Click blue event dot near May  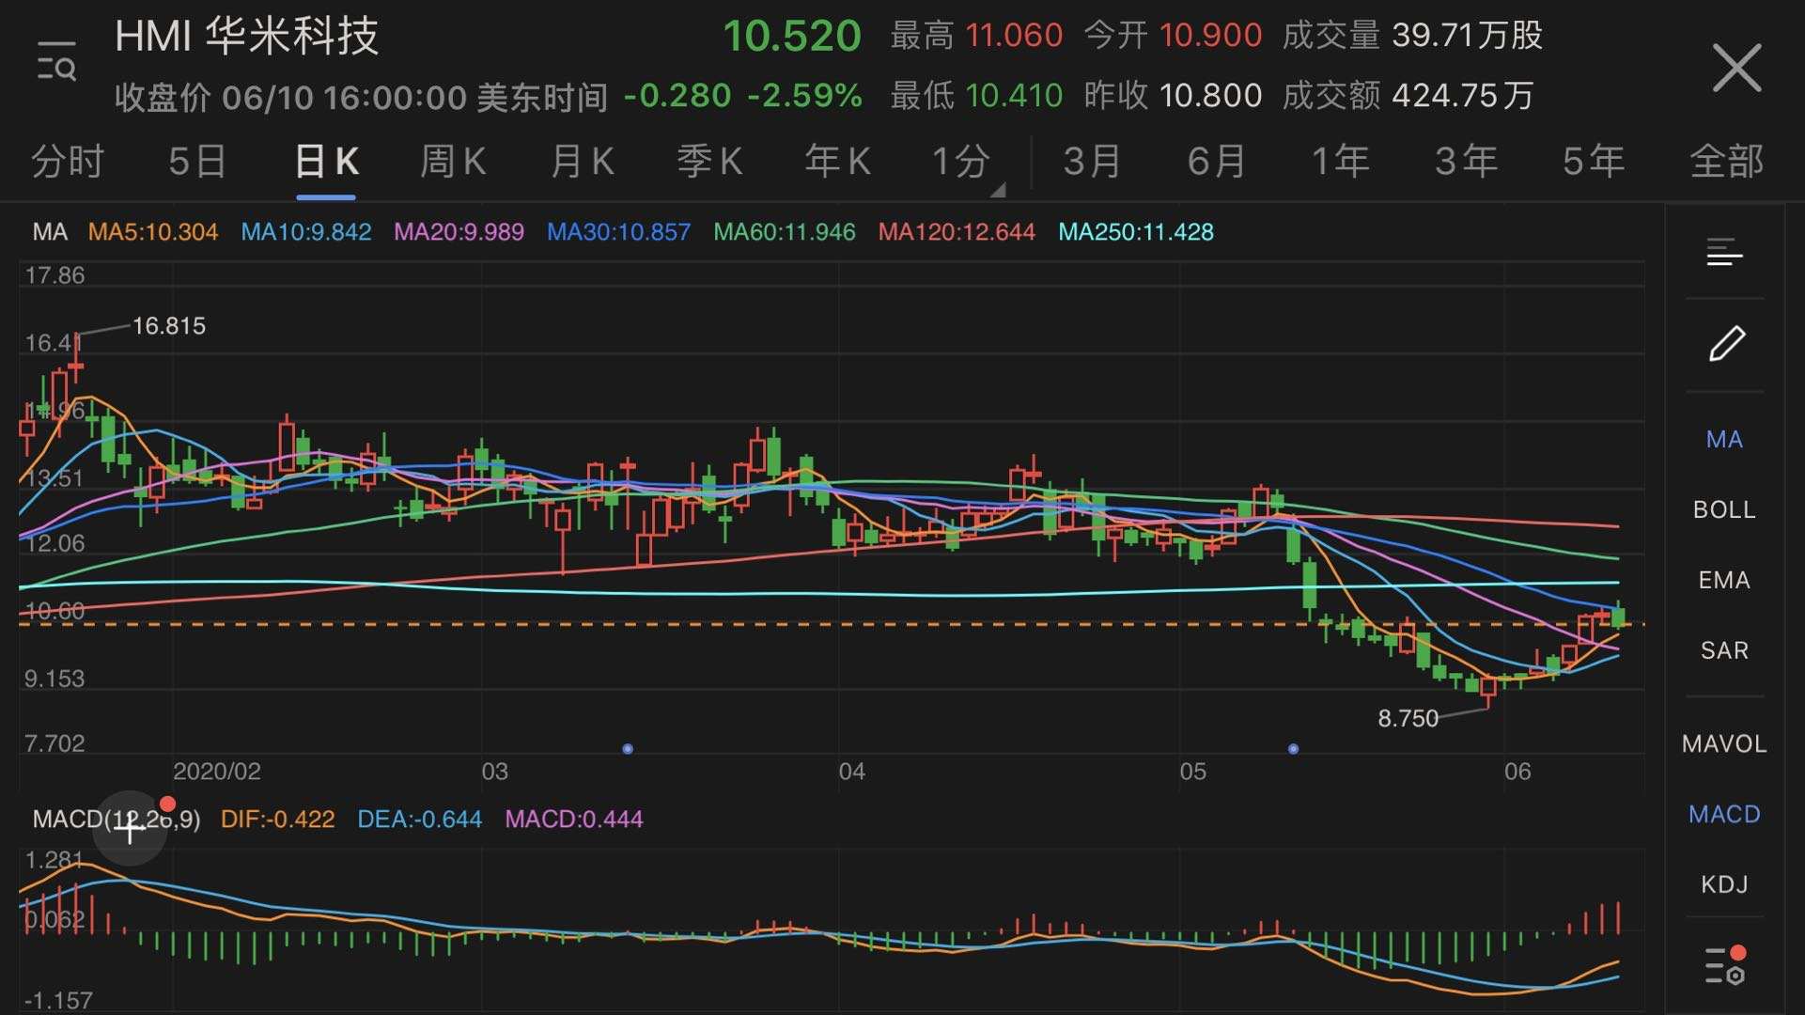1293,749
